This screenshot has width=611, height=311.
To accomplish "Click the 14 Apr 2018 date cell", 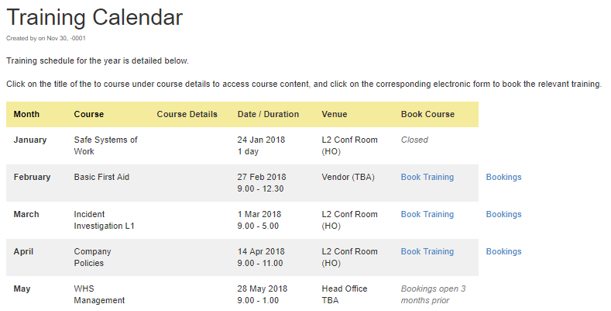I will [261, 251].
